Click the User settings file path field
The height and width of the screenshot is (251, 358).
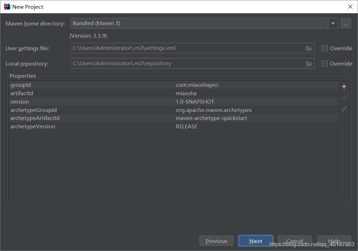(192, 48)
